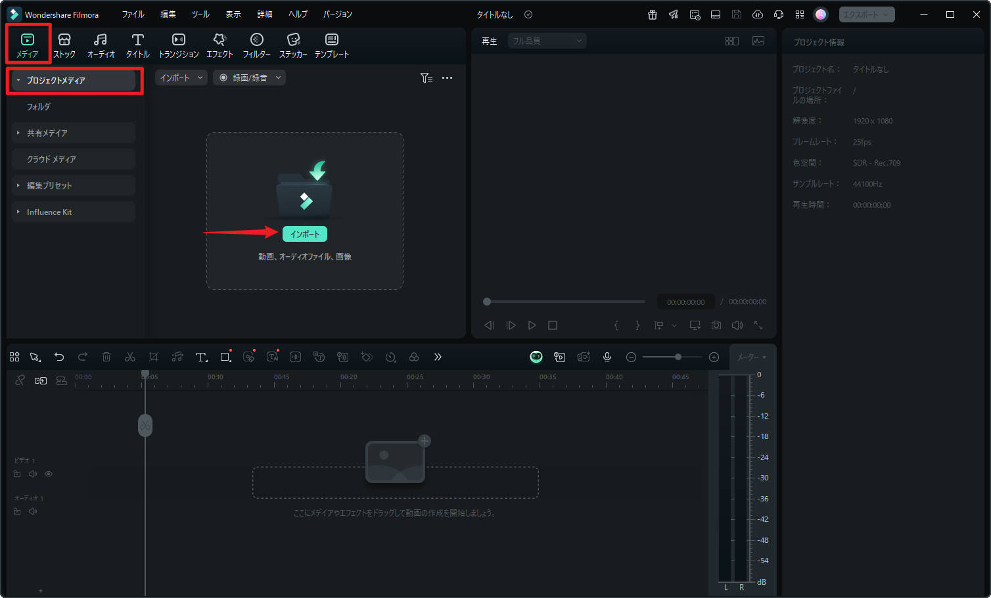Click the timeline layout grid icon
The image size is (991, 598).
pos(14,357)
